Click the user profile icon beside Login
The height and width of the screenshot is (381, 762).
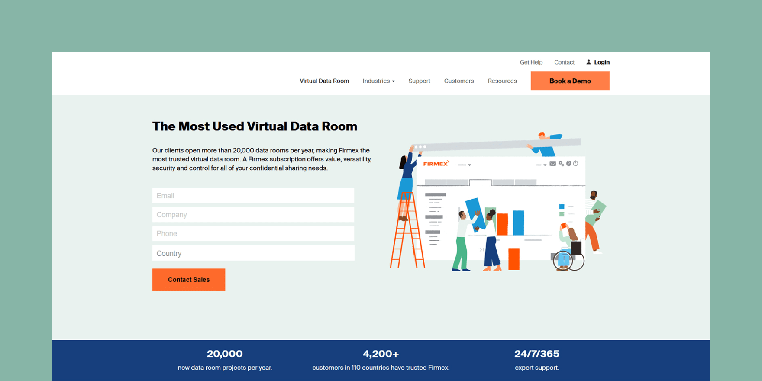coord(588,62)
